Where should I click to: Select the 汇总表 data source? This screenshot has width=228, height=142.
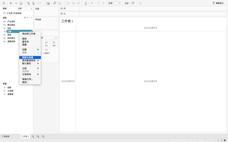click(x=13, y=13)
